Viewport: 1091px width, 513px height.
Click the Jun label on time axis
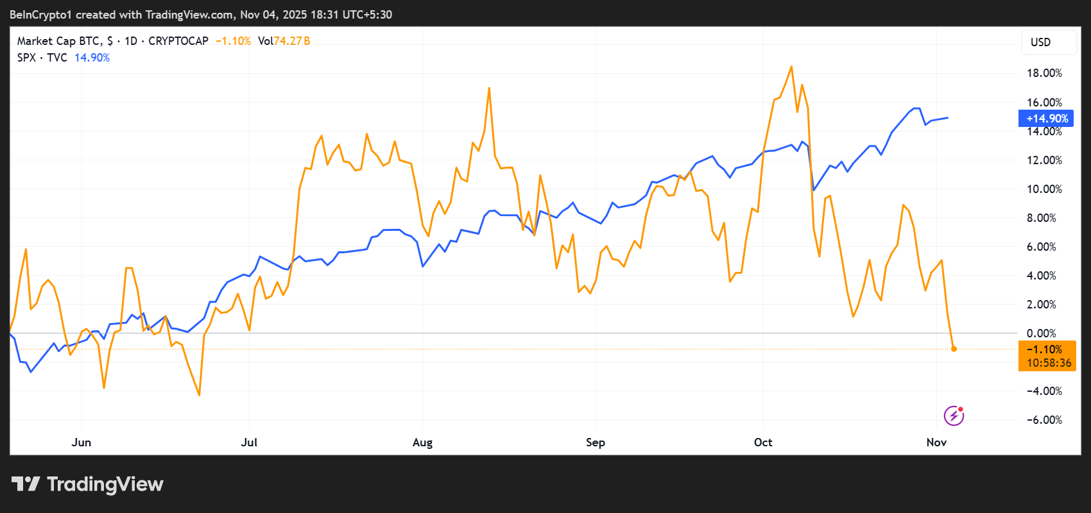pos(82,442)
